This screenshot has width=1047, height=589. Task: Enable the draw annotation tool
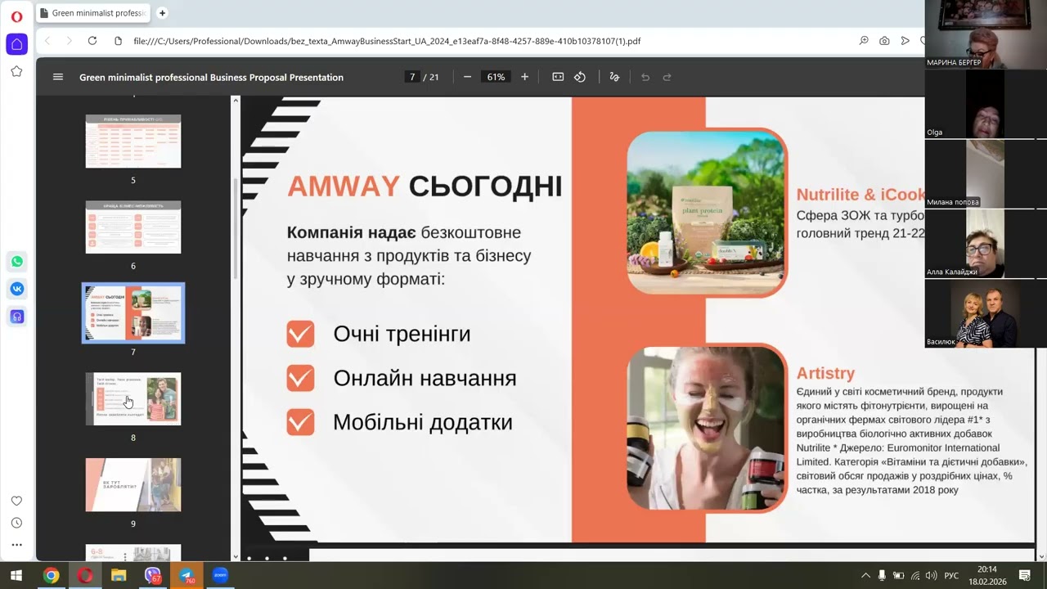pos(614,77)
